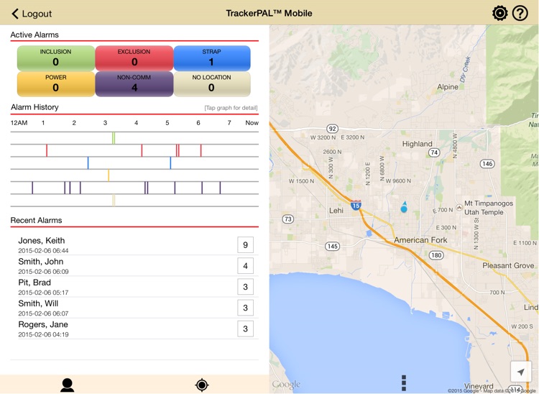
Task: Tap the Logout back button
Action: [32, 14]
